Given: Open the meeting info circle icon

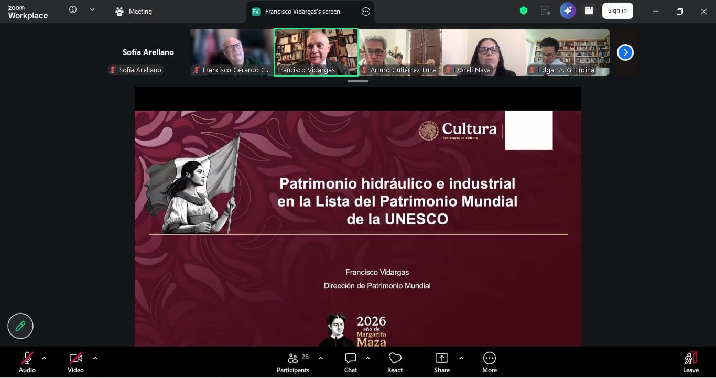Looking at the screenshot, I should tap(73, 10).
